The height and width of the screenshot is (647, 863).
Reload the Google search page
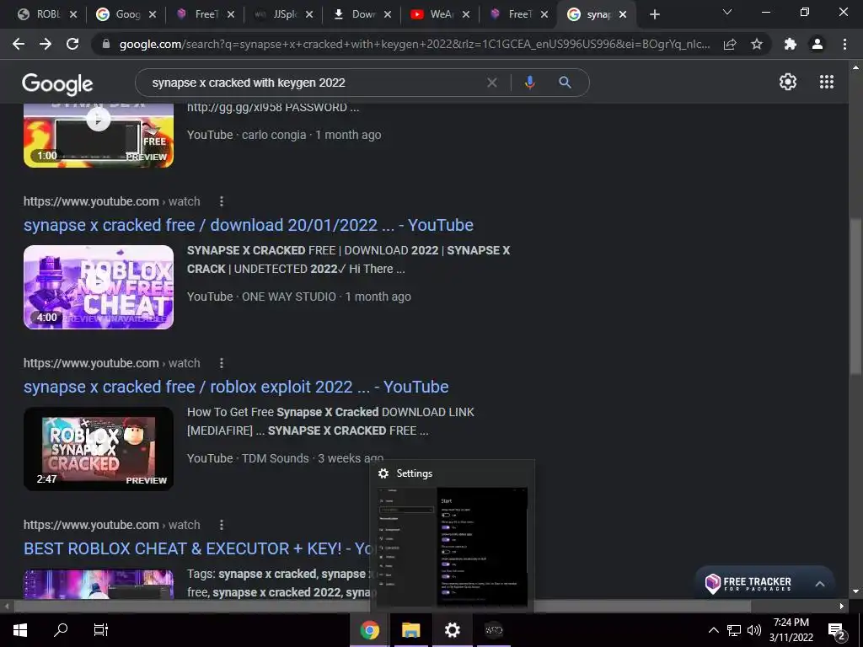(x=72, y=44)
